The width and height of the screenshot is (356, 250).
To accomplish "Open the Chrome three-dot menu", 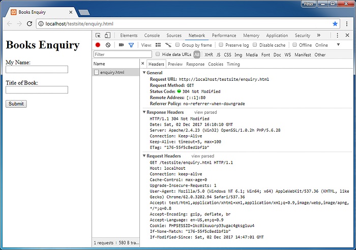I will point(347,23).
